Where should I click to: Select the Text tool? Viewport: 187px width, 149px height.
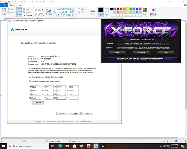click(x=42, y=11)
